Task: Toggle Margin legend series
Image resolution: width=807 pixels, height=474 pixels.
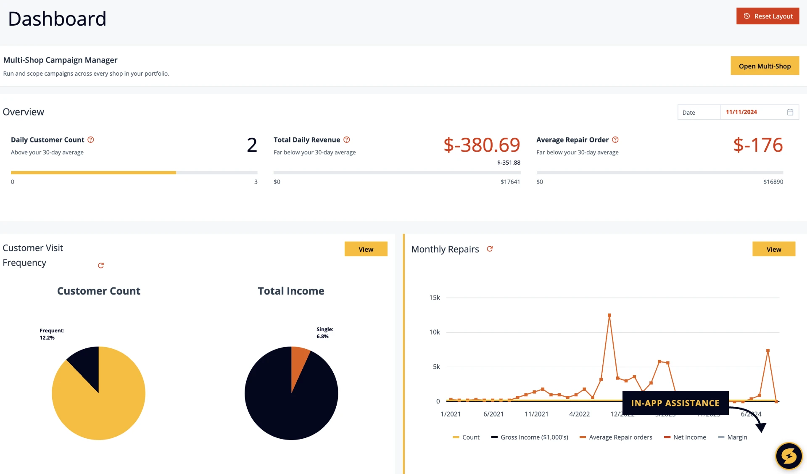Action: point(733,437)
